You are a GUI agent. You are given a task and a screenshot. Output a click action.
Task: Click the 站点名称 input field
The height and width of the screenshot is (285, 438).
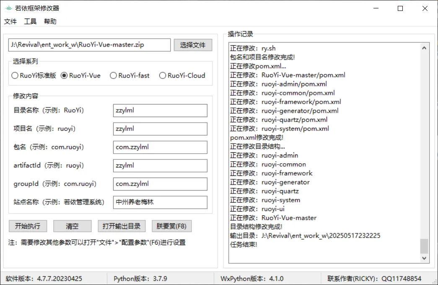click(x=160, y=202)
